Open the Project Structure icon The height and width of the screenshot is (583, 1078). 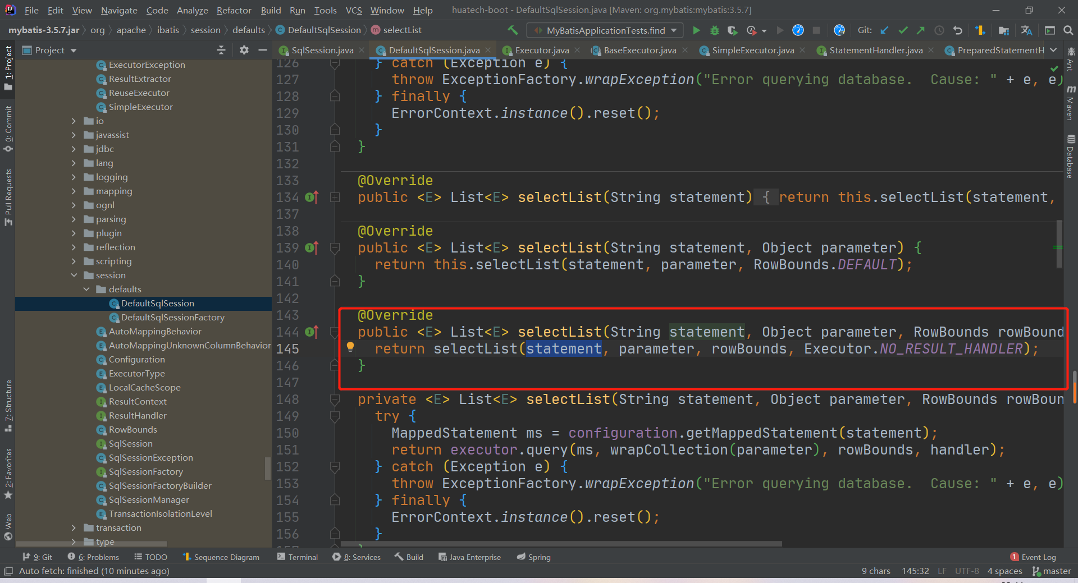1004,30
